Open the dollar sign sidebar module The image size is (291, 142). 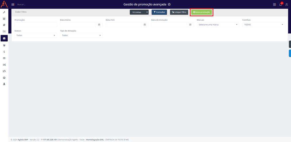[4, 52]
